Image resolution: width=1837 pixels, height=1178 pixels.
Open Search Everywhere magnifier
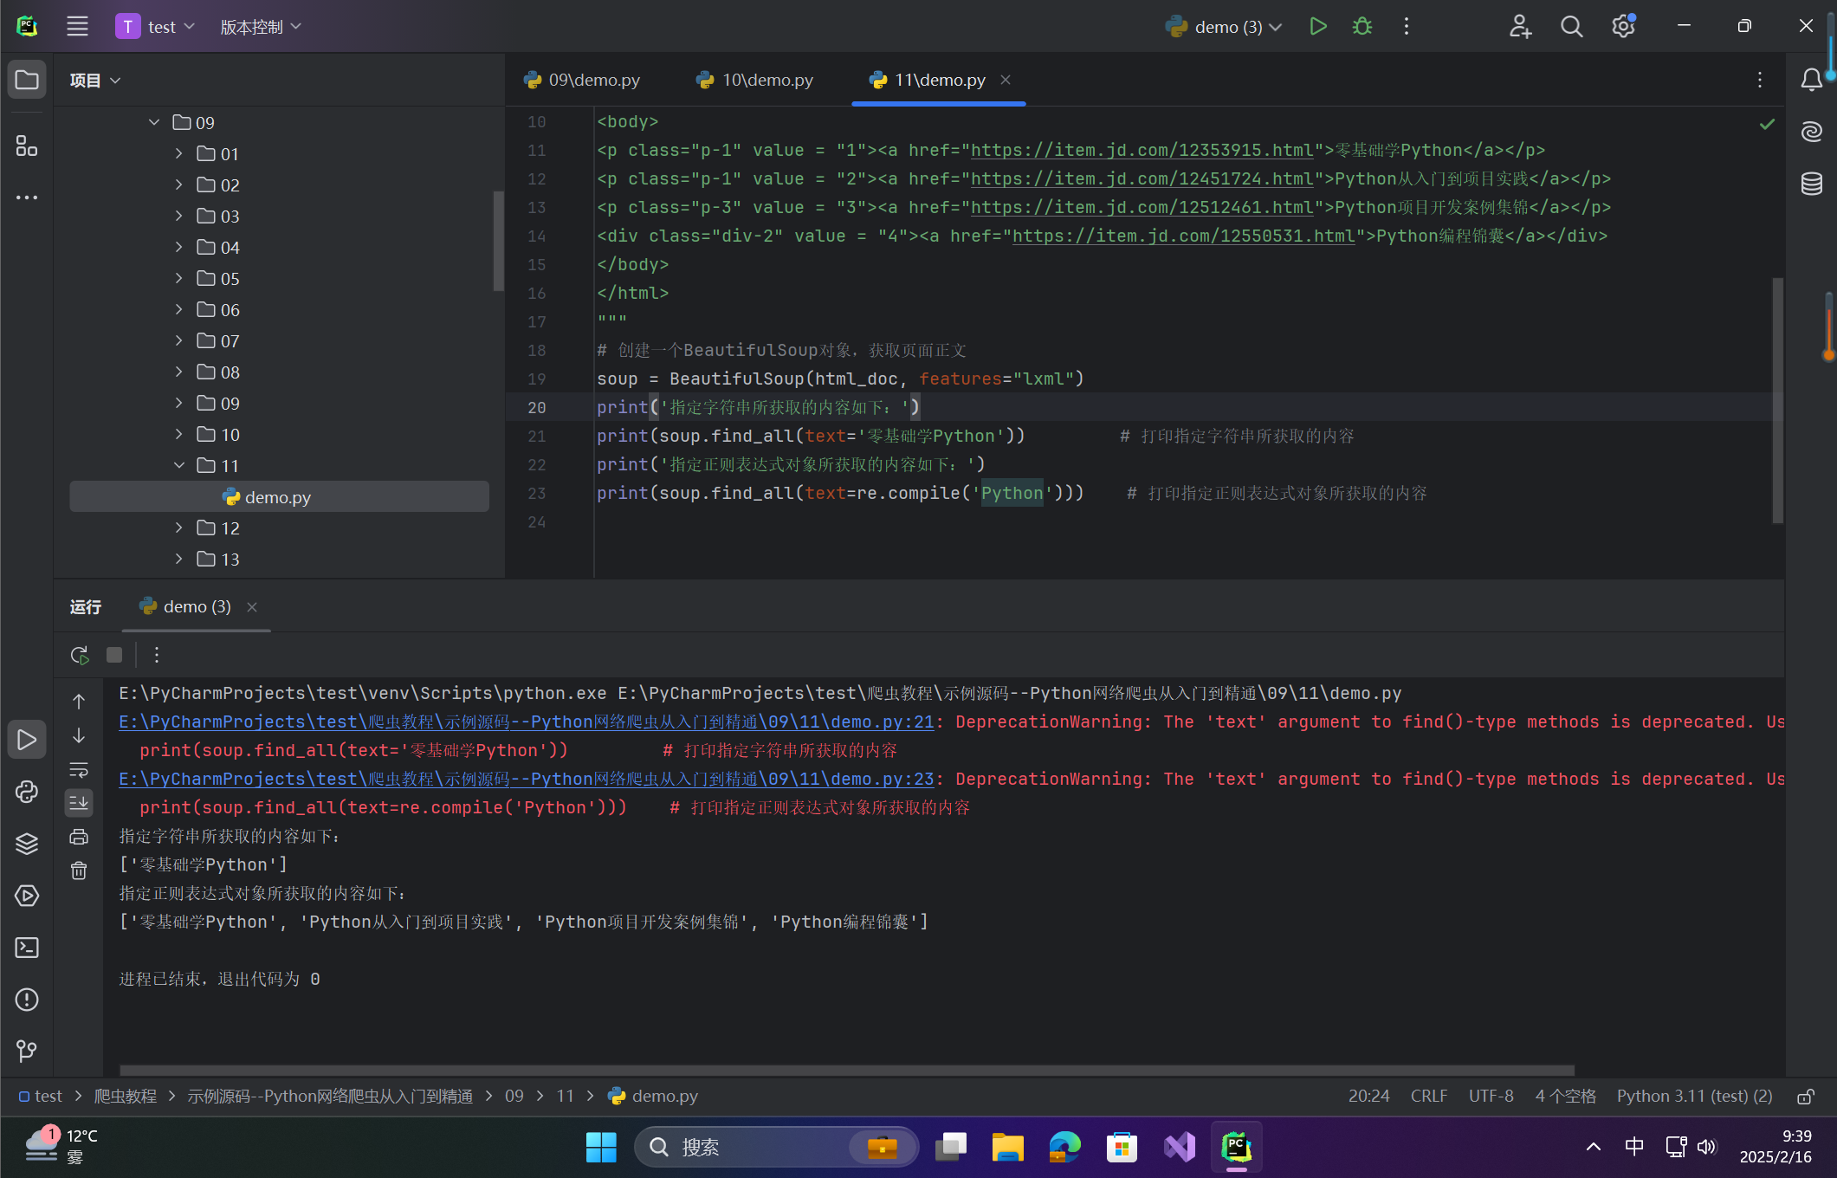point(1571,27)
